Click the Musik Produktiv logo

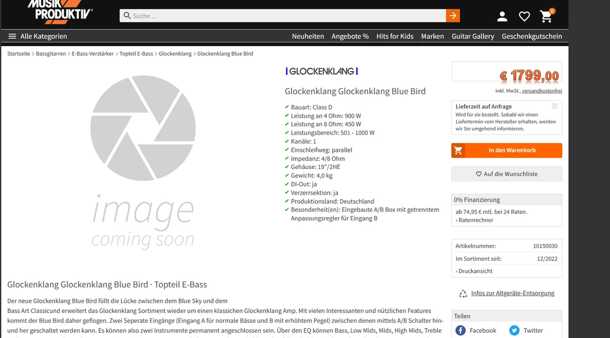click(60, 12)
